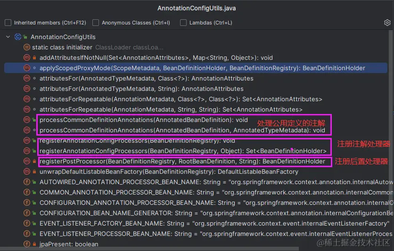Click method icon of registerAnnotationConfigProcessors returning Set

(27, 151)
